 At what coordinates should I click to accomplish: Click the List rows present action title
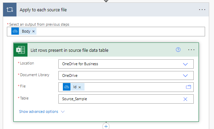click(69, 50)
